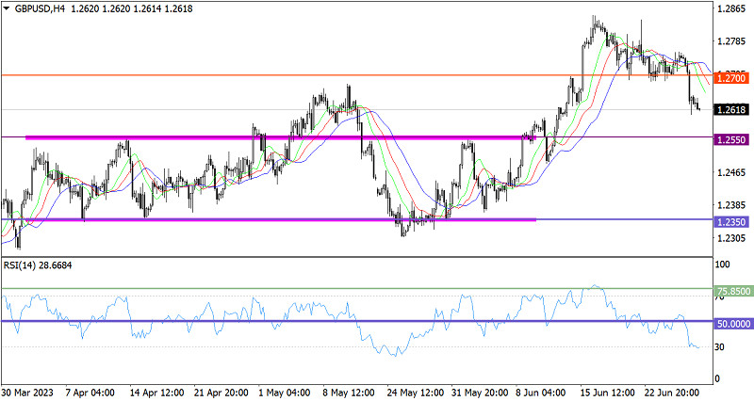
Task: Click the 30 Mar 2023 date label
Action: 28,392
